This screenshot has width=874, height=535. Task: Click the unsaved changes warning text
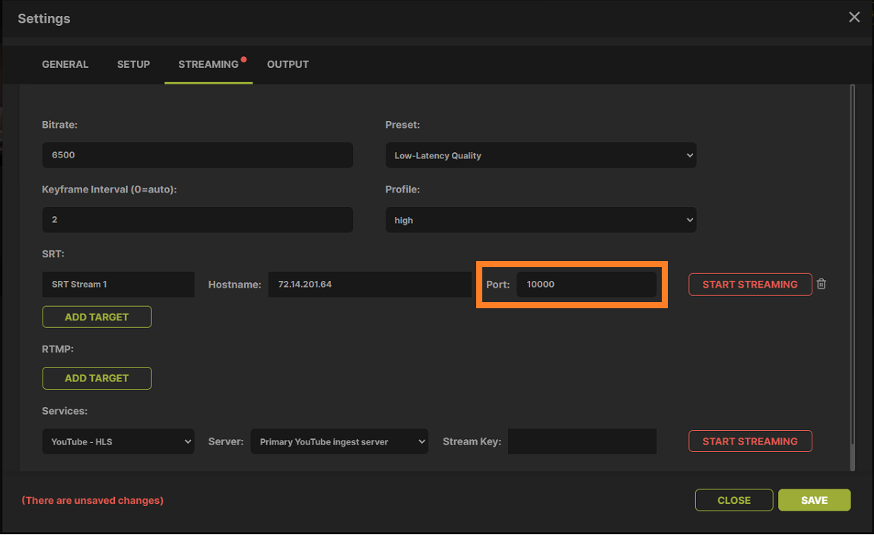[93, 501]
